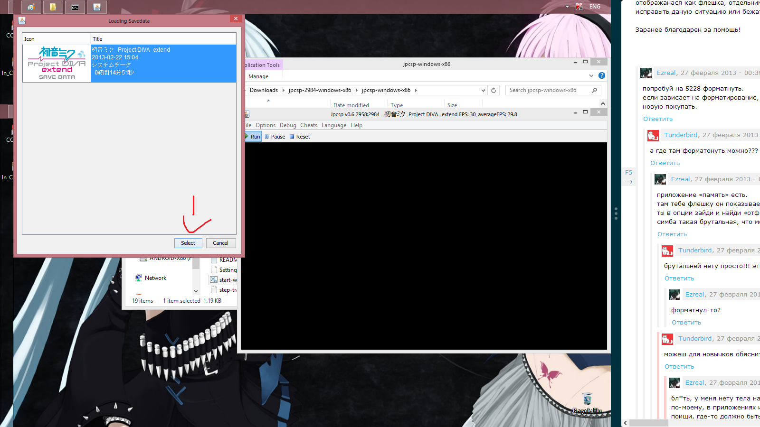Sort files by the Size column

[x=452, y=105]
